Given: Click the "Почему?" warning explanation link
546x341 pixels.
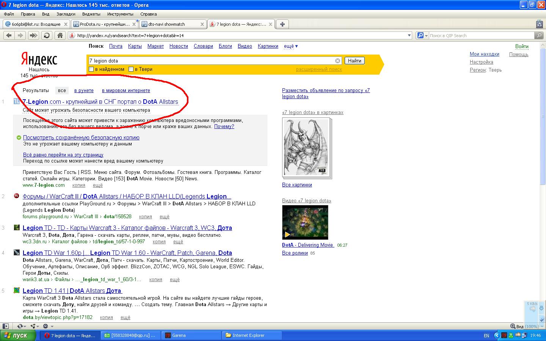Looking at the screenshot, I should [224, 127].
